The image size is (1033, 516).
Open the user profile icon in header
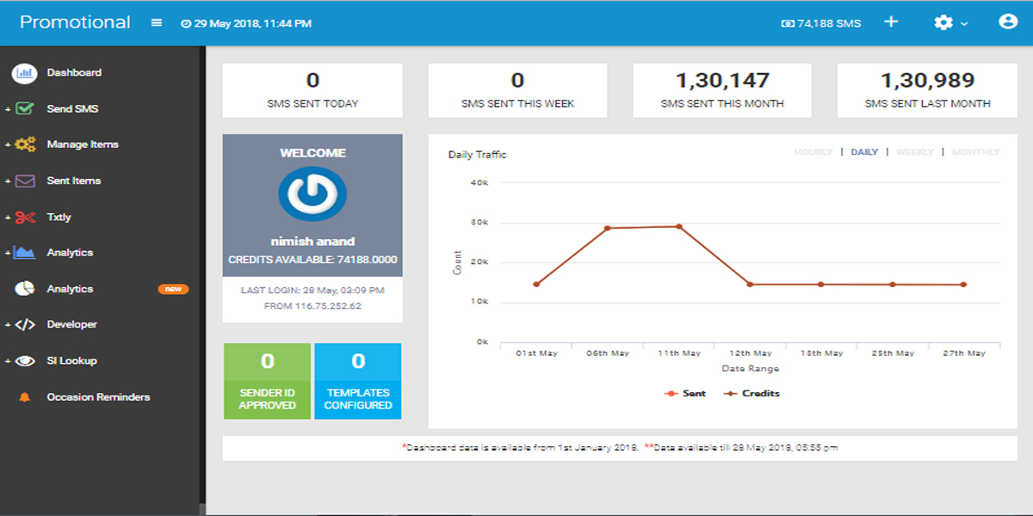pyautogui.click(x=1007, y=22)
